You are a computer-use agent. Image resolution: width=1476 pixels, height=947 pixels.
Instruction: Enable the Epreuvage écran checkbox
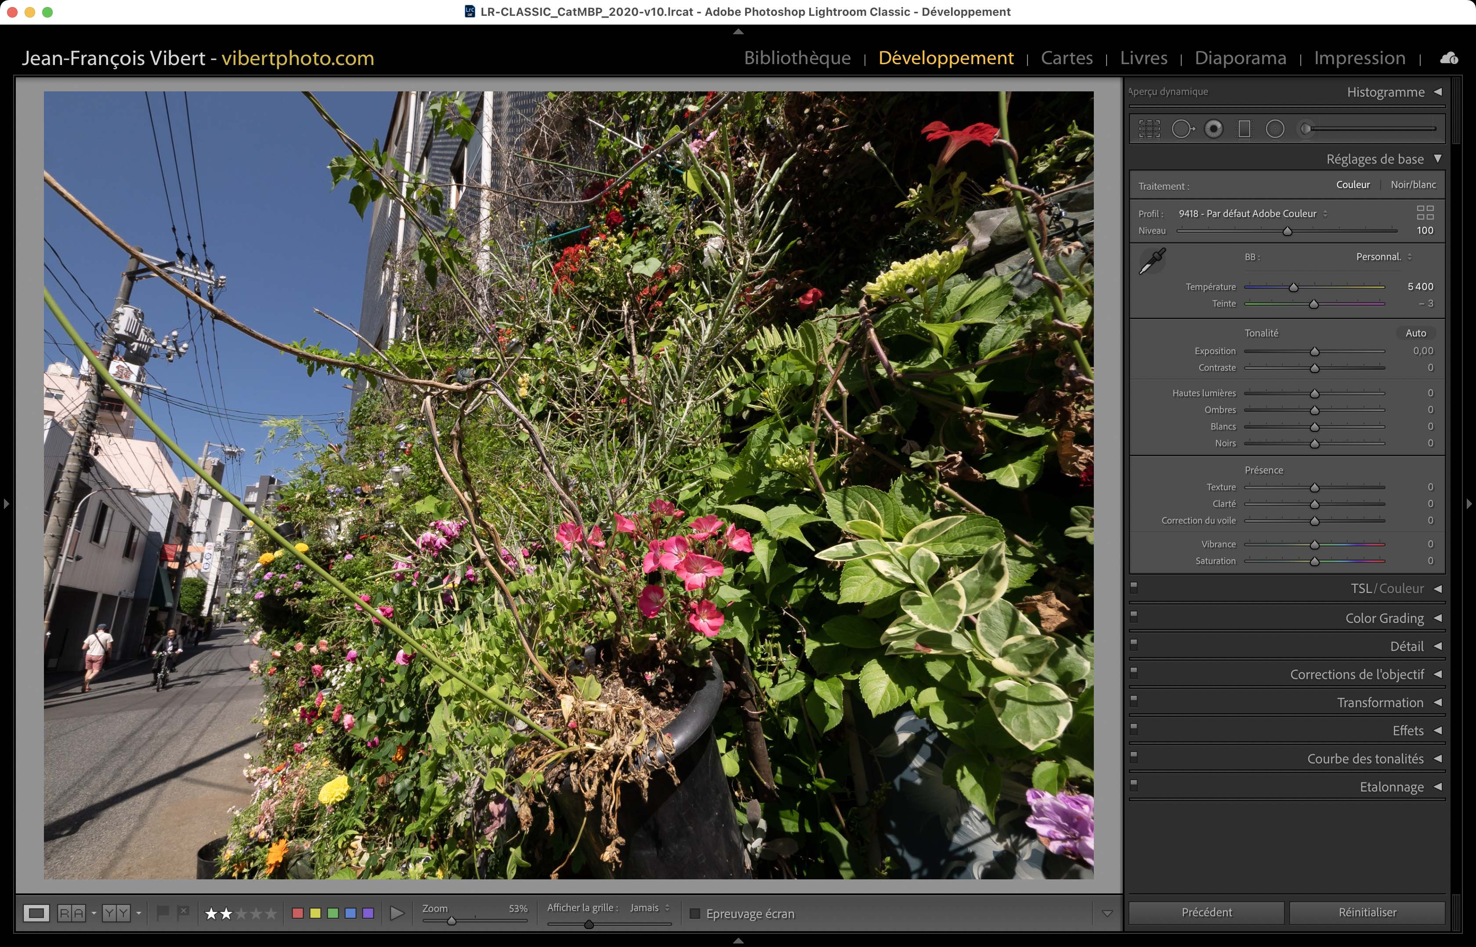(695, 913)
